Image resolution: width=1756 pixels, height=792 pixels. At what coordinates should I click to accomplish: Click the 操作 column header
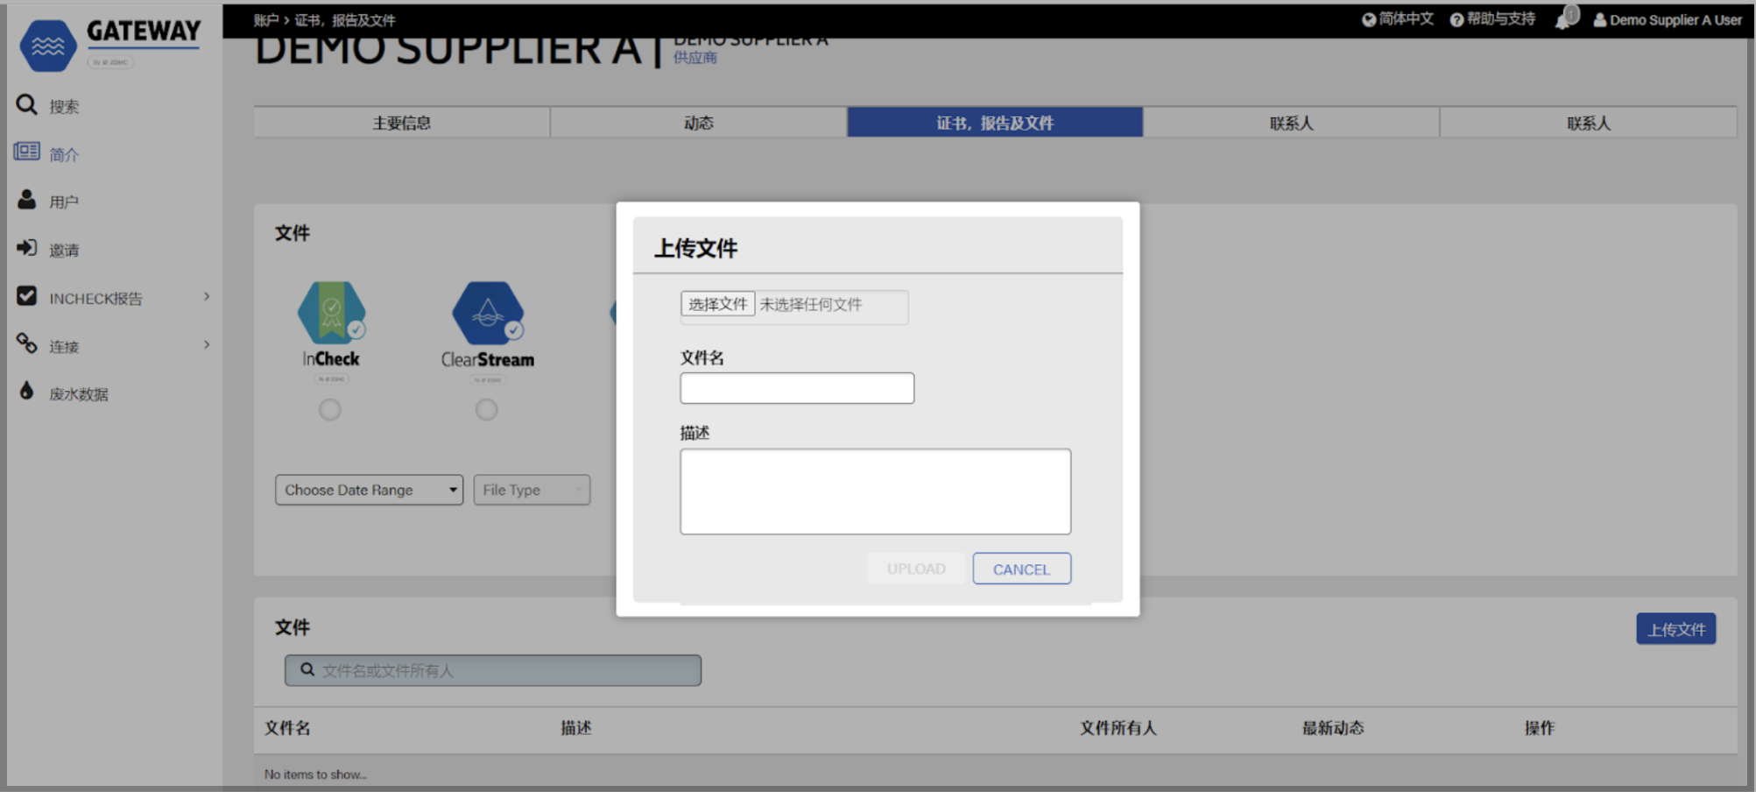pyautogui.click(x=1540, y=728)
